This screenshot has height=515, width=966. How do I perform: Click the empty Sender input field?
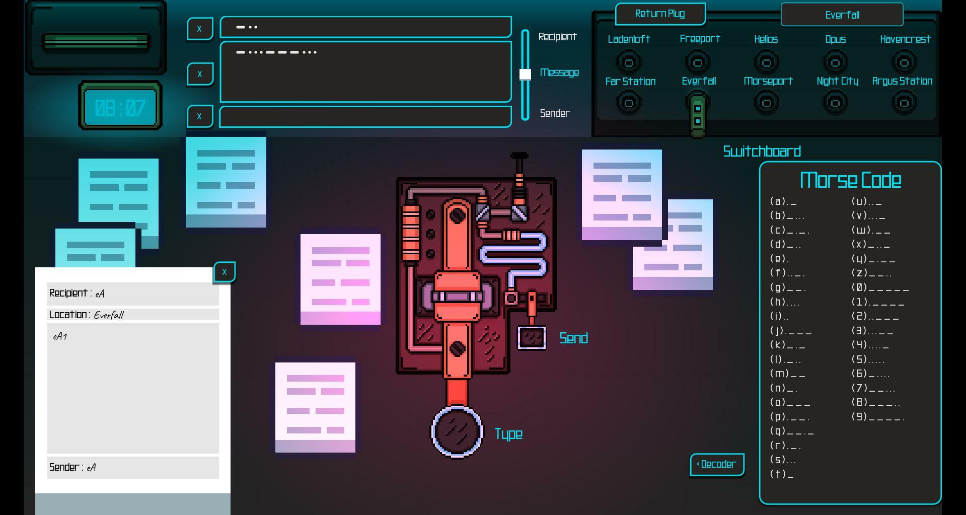[365, 116]
